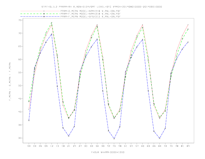Click y-axis tick value 65
Screen dimensions: 205x159
coord(20,46)
